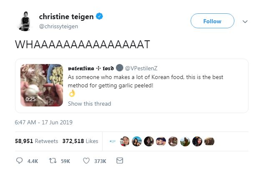Viewport: 264px width, 173px height.
Task: Click the OK hand emoji in the quoted tweet
Action: click(71, 94)
